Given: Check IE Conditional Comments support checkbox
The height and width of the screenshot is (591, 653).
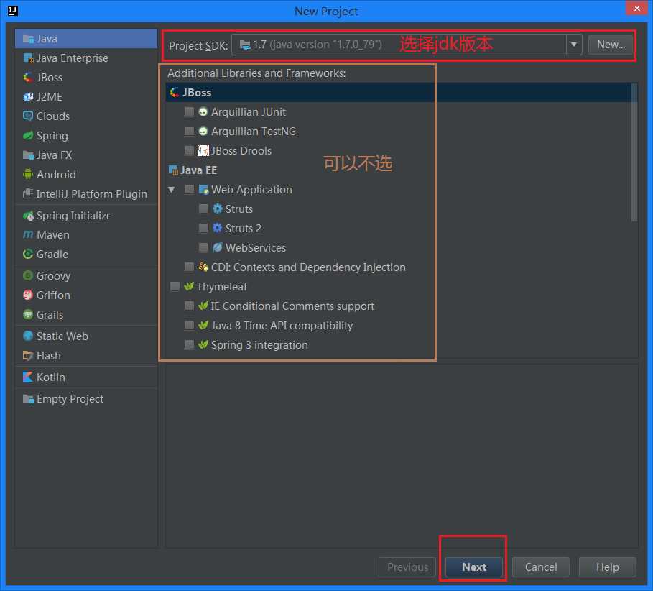Looking at the screenshot, I should 189,306.
